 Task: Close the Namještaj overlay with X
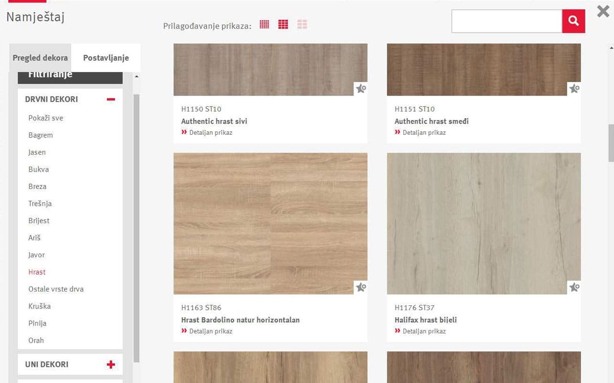pos(603,11)
